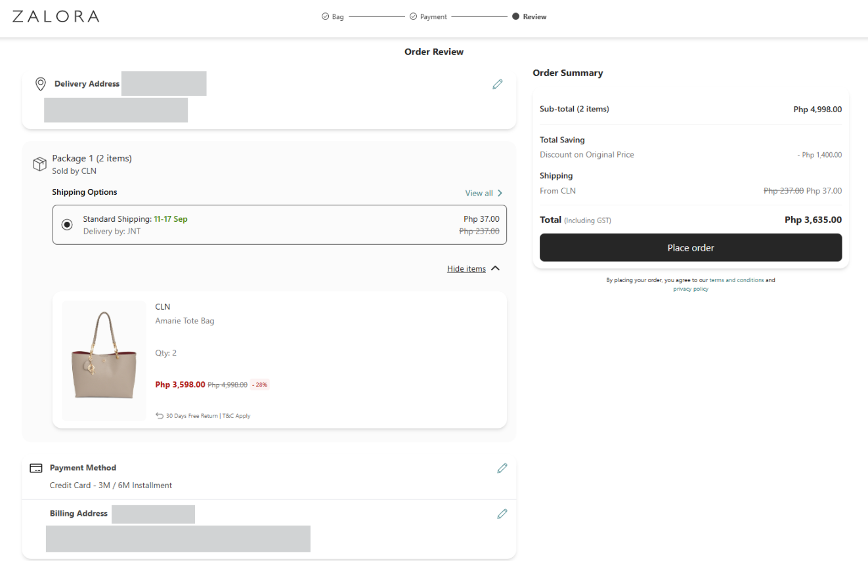This screenshot has height=561, width=868.
Task: Click the Amarie Tote Bag product name
Action: tap(184, 321)
